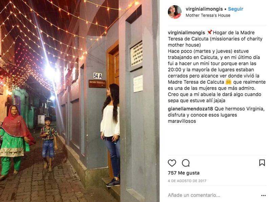Click the hugging face emoji in caption
The image size is (271, 202).
[228, 82]
